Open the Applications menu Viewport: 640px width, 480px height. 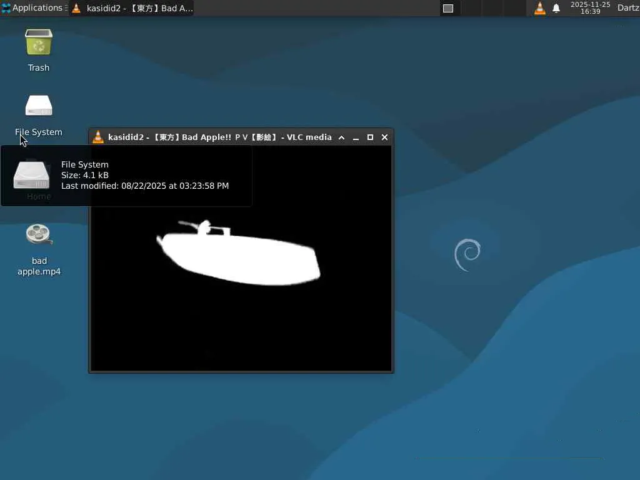(x=34, y=7)
